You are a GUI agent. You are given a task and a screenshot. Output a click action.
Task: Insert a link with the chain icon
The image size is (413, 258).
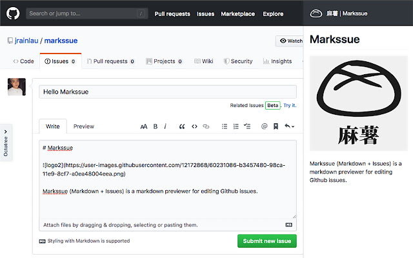point(206,126)
